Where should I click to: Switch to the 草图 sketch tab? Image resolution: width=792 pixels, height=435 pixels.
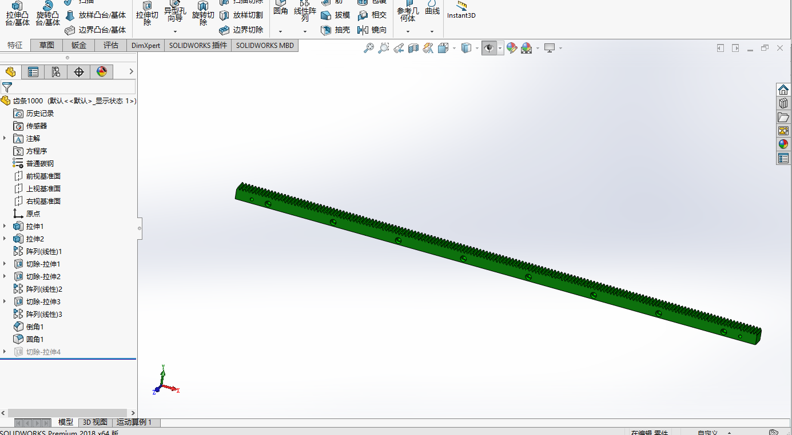tap(47, 45)
